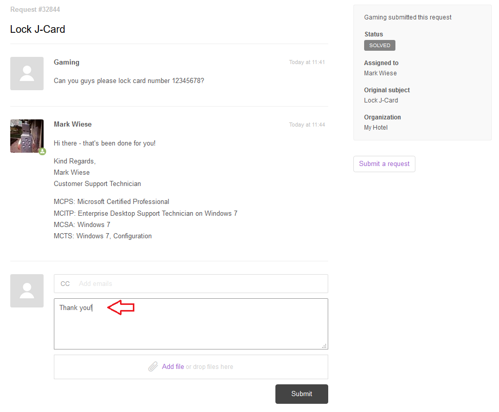Click the SOLVED status badge

point(380,46)
